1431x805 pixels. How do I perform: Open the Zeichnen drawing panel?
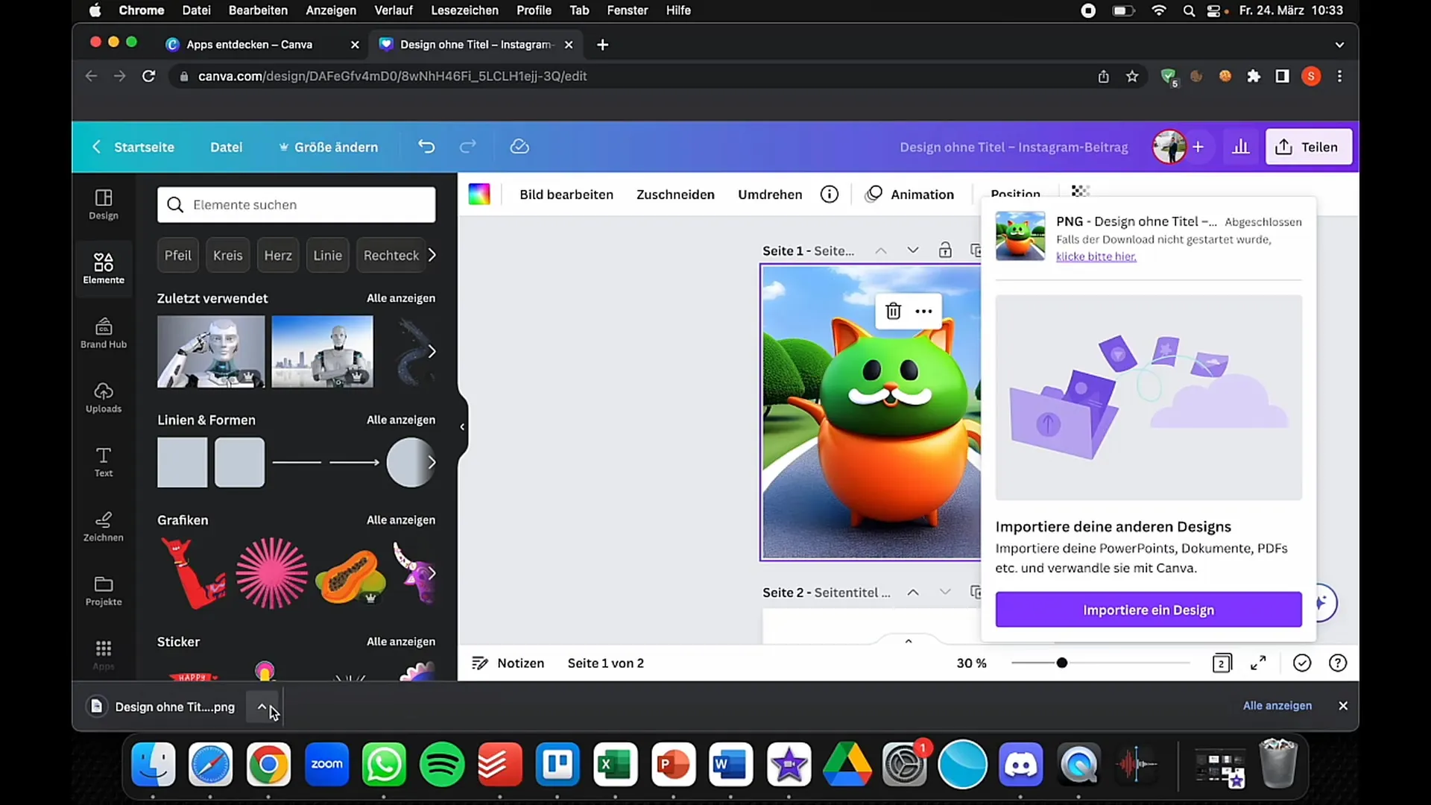coord(104,527)
